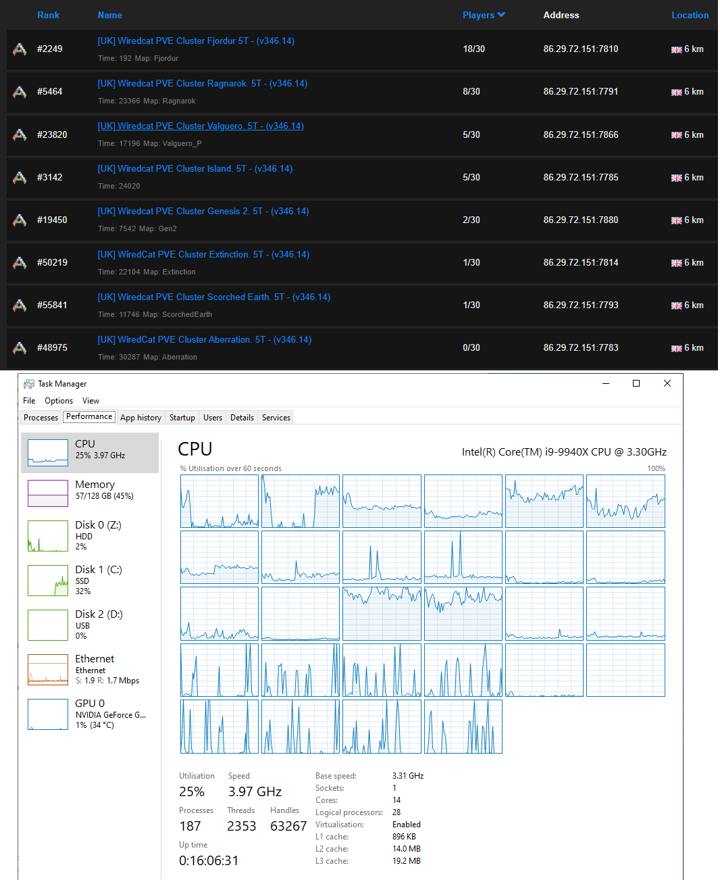Click the 63267 handles value
The width and height of the screenshot is (720, 880).
[x=288, y=826]
